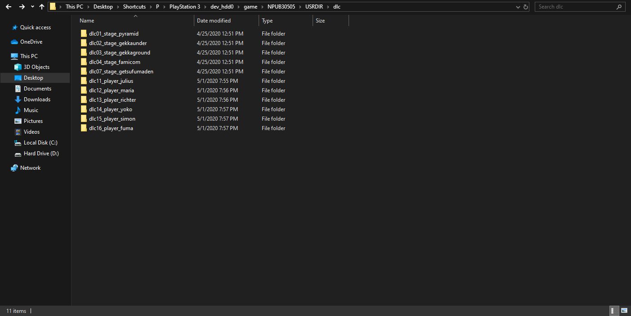Viewport: 631px width, 316px height.
Task: Click the Music note icon
Action: [x=18, y=110]
